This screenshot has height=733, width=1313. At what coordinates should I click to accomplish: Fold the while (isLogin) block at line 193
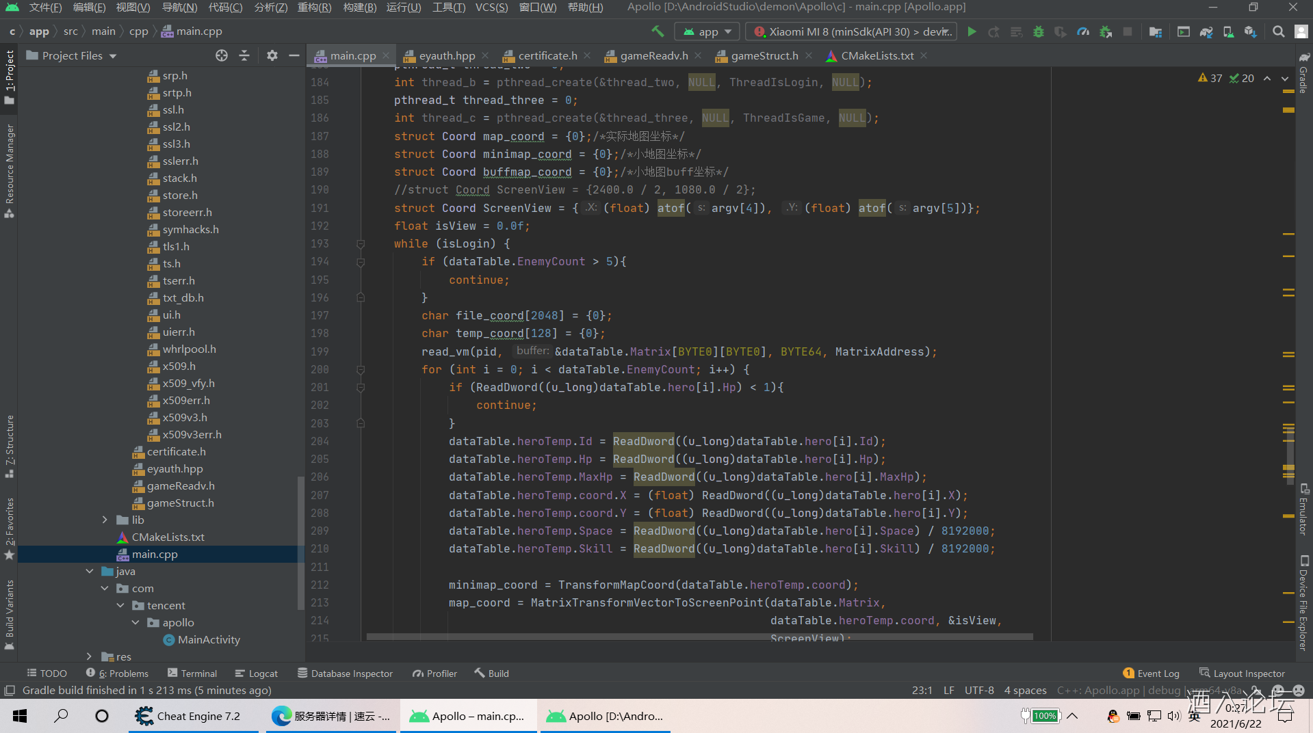point(361,244)
